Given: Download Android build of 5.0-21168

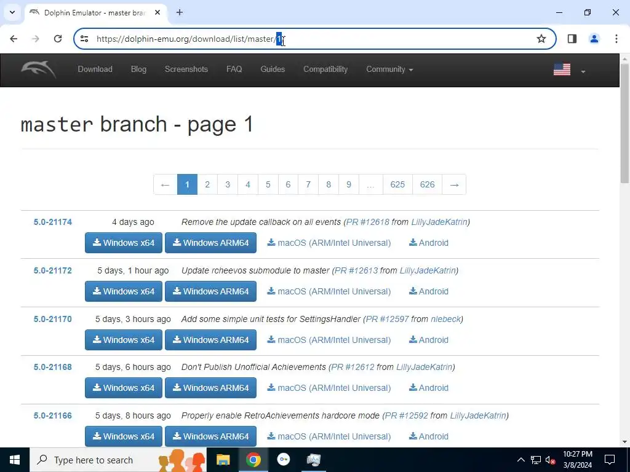Looking at the screenshot, I should click(x=429, y=388).
